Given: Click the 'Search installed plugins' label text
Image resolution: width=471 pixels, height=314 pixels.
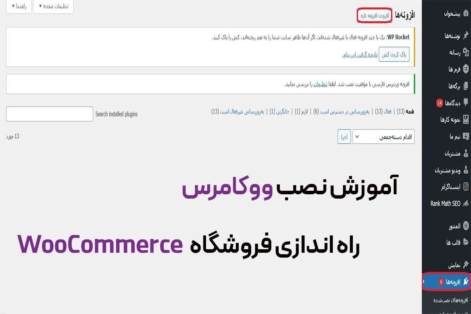Looking at the screenshot, I should pos(117,114).
